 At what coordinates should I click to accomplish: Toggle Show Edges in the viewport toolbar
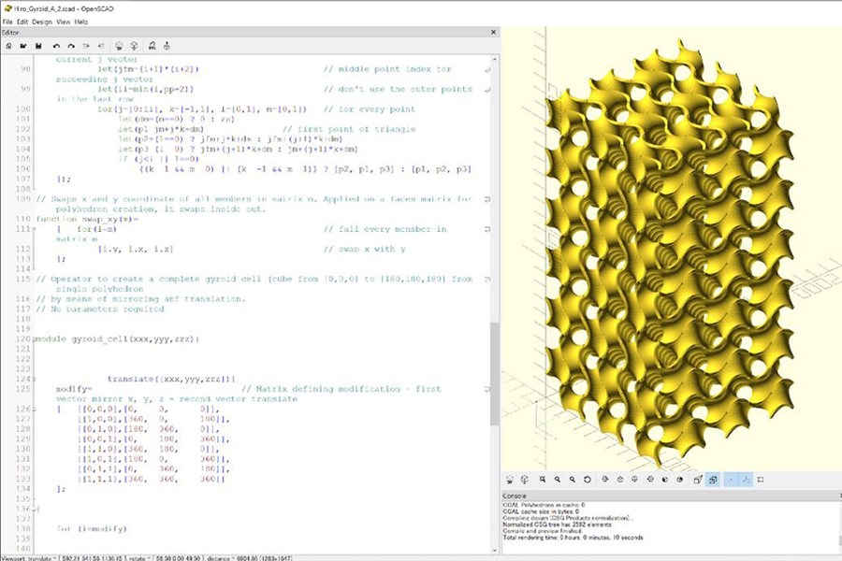click(761, 480)
